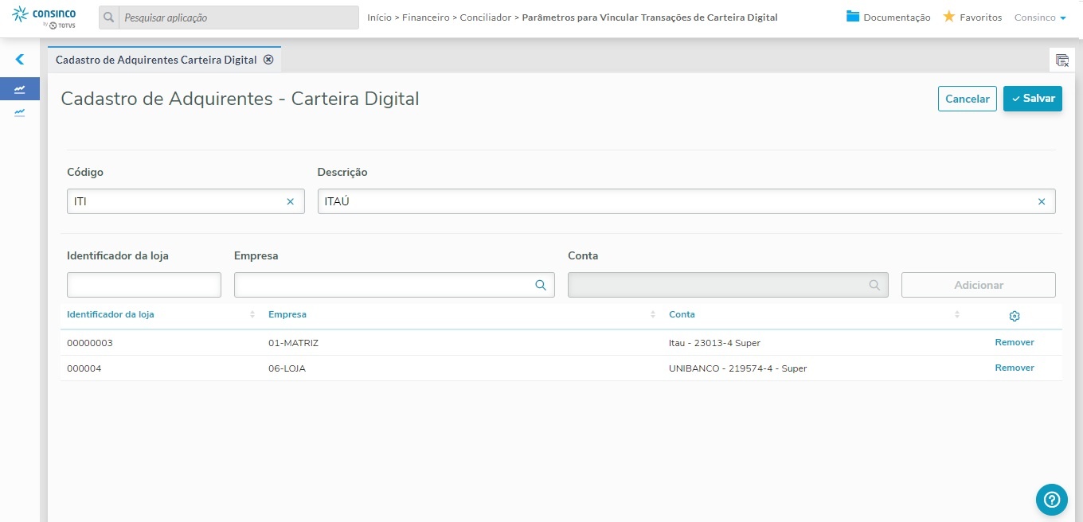Viewport: 1083px width, 522px height.
Task: Open the help question mark button
Action: click(x=1051, y=499)
